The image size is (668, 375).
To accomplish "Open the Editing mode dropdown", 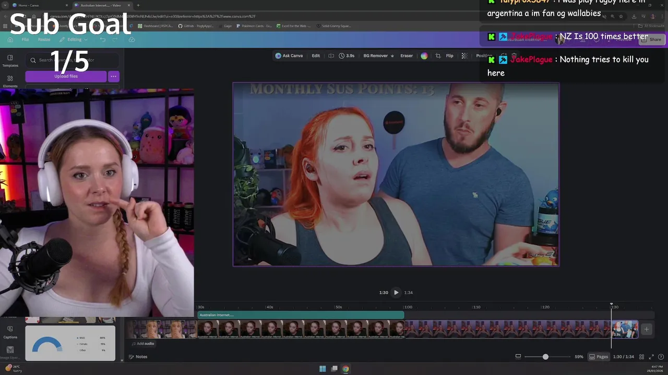I will click(74, 40).
